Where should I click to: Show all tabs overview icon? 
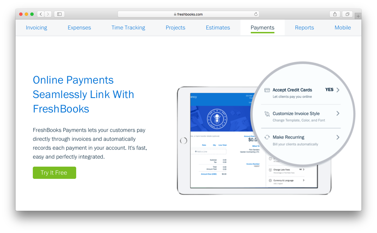pyautogui.click(x=347, y=14)
